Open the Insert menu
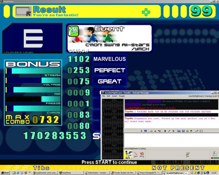219x175 pixels. point(114,96)
